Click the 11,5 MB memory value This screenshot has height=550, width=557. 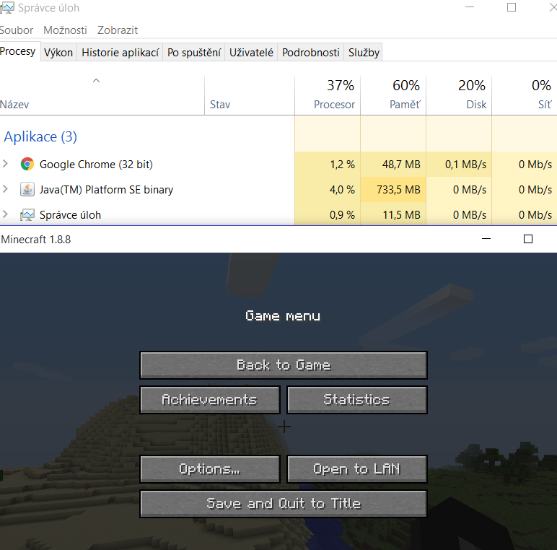click(x=401, y=214)
